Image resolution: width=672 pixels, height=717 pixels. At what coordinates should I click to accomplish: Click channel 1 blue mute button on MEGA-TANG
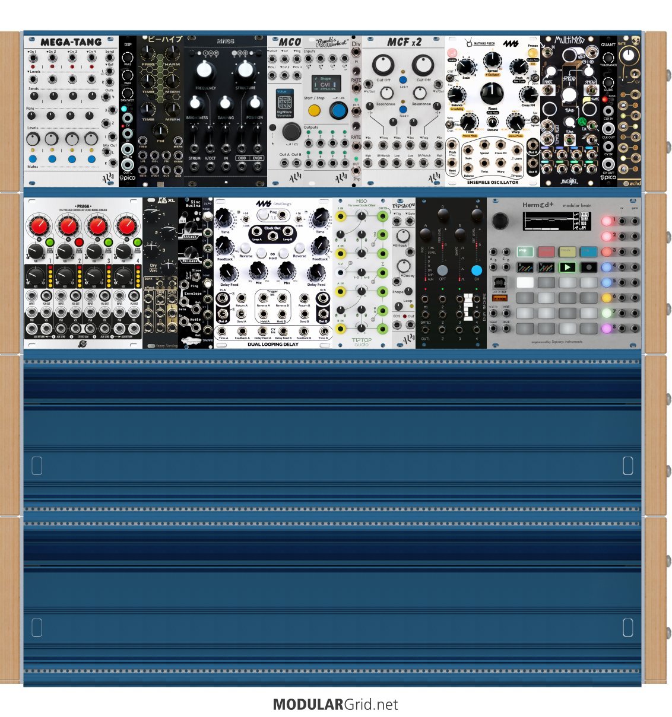[33, 159]
